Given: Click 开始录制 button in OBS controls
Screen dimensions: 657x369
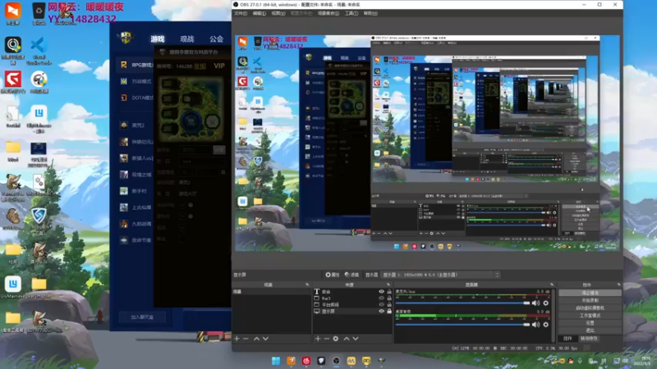Looking at the screenshot, I should coord(590,300).
